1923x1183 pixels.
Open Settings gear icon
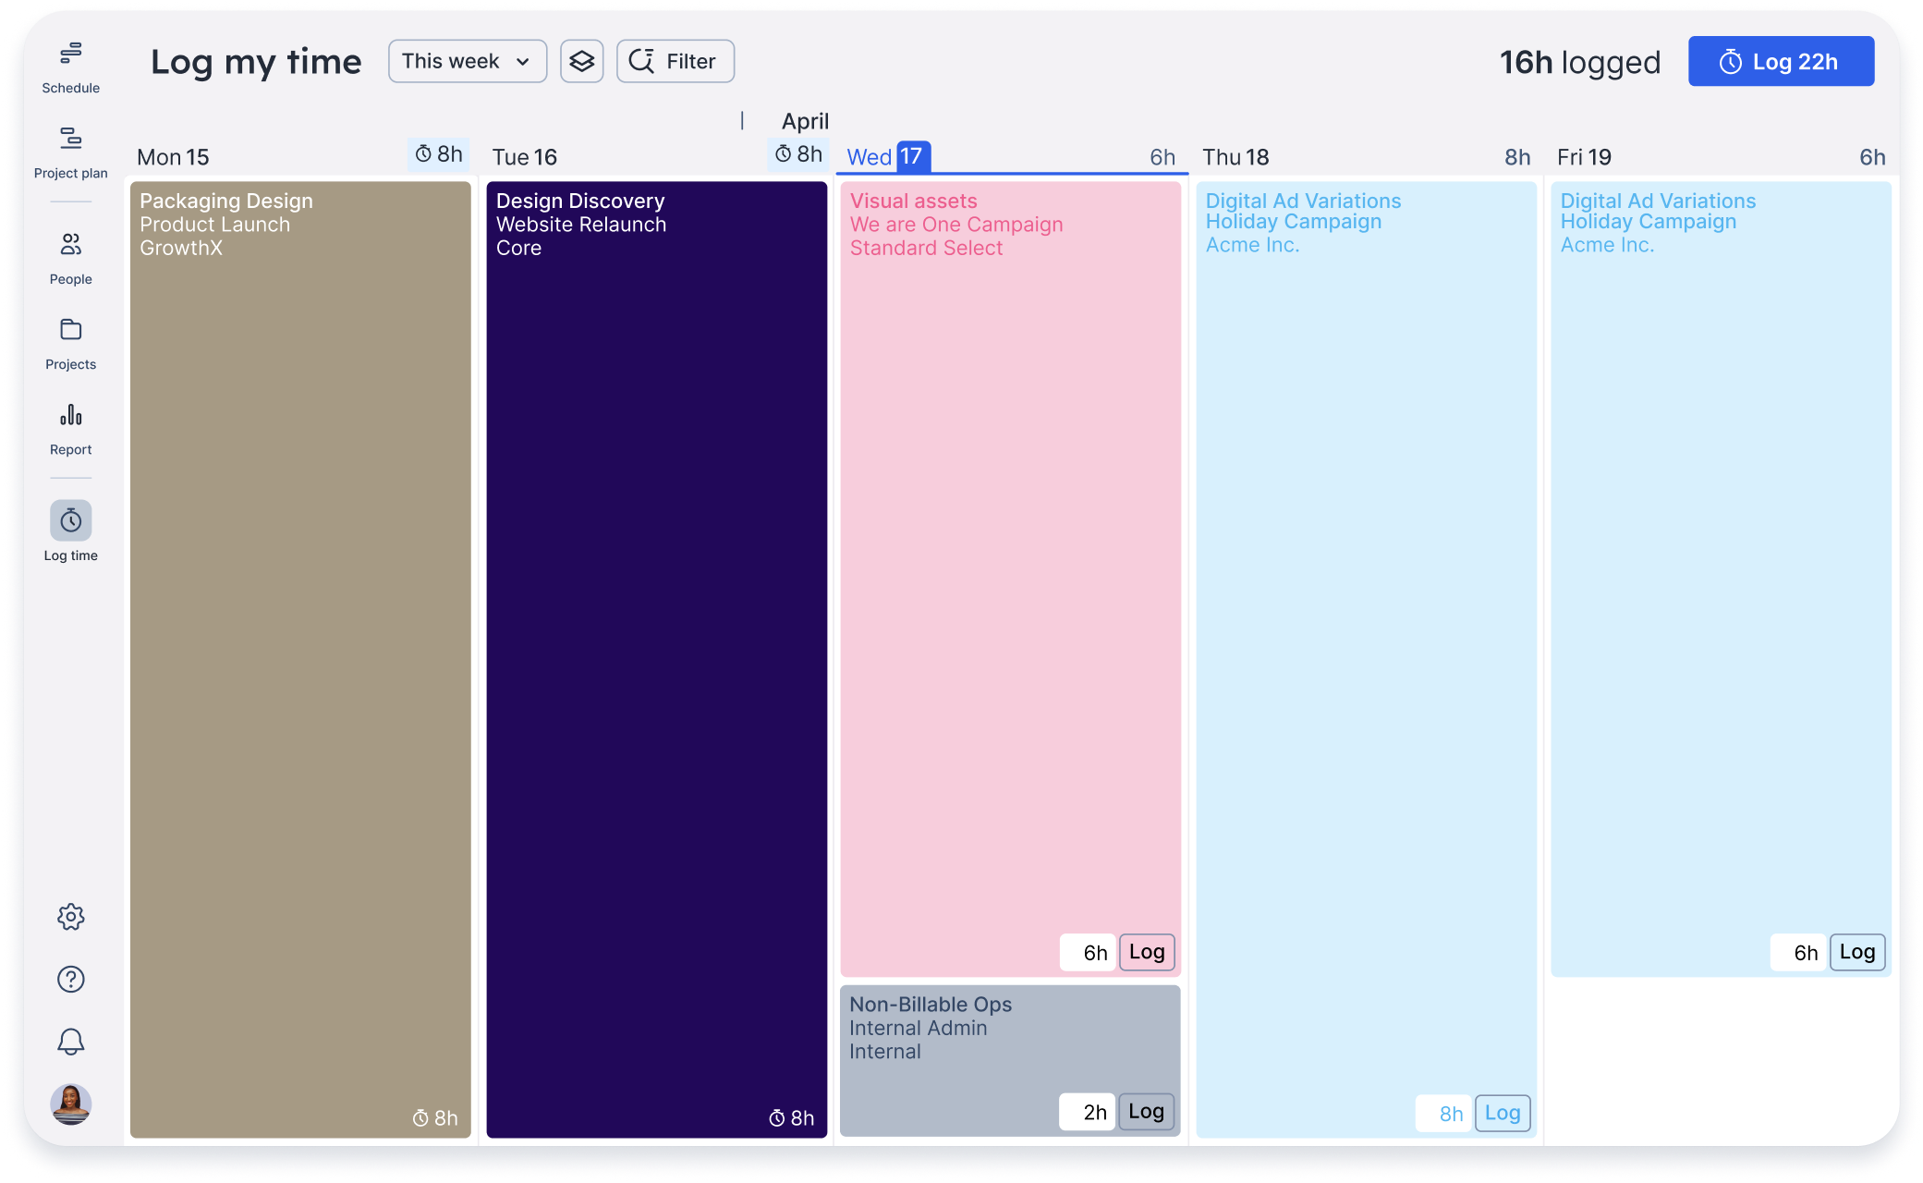(70, 917)
